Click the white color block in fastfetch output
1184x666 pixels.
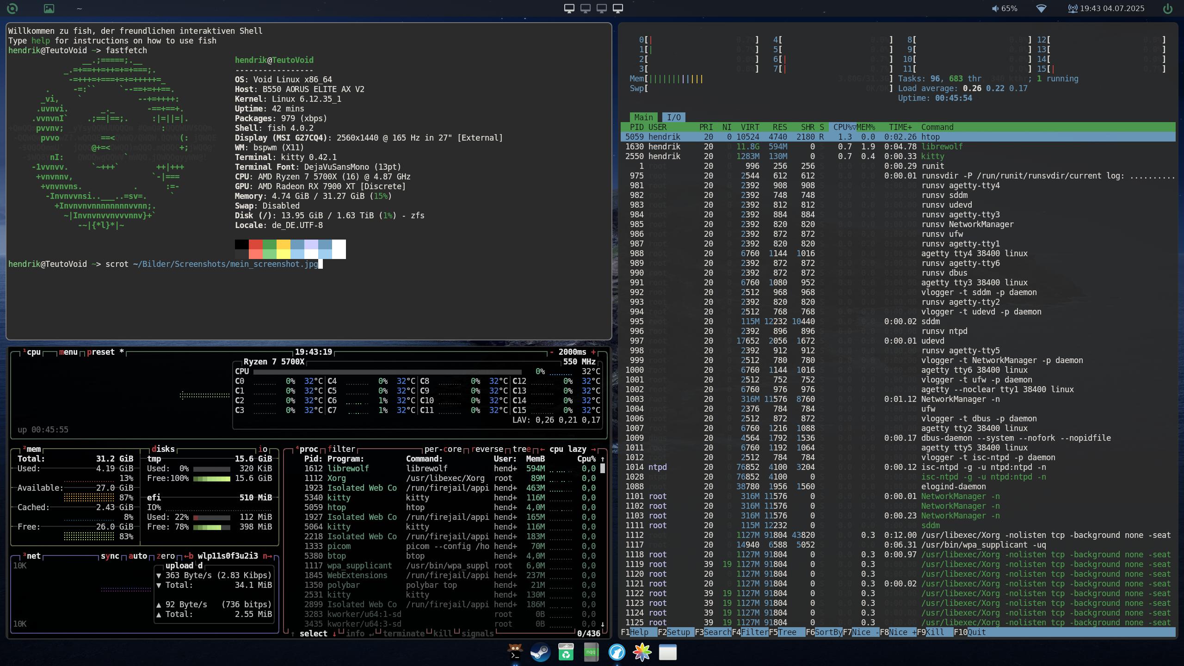click(x=339, y=245)
